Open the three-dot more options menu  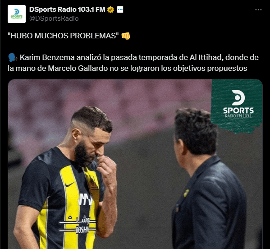258,10
